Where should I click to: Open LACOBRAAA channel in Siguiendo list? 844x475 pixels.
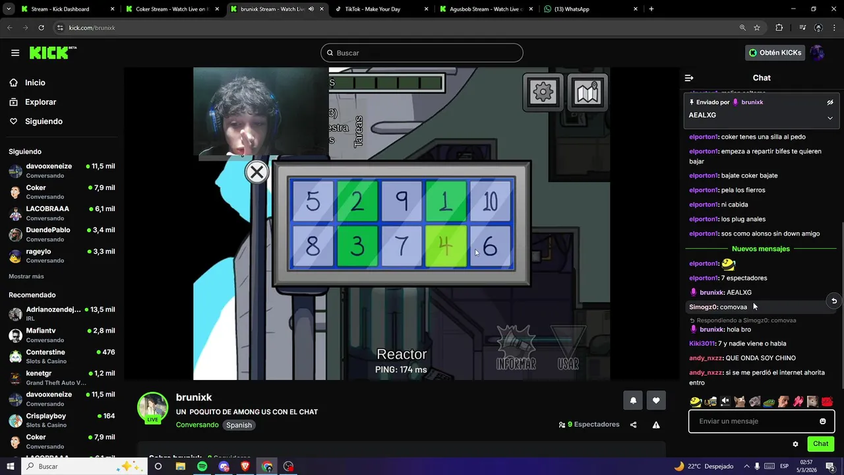point(62,213)
